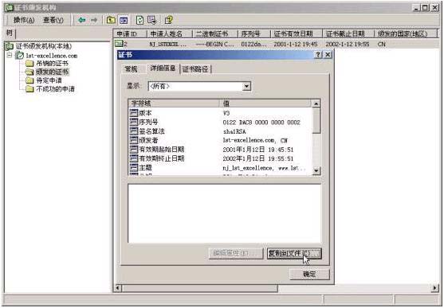Click the 复制到文件 button
The height and width of the screenshot is (308, 444).
point(294,253)
